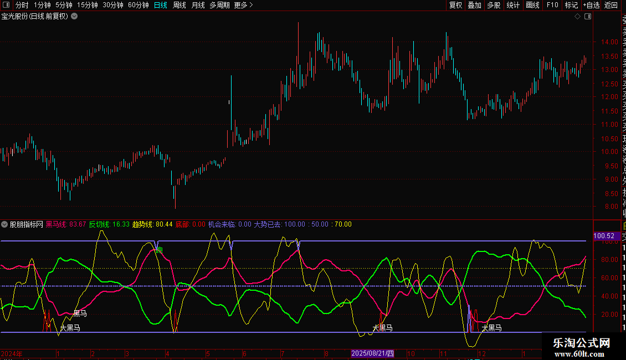Screen dimensions: 626x360
Task: Select the 周线 weekly chart period
Action: point(179,6)
